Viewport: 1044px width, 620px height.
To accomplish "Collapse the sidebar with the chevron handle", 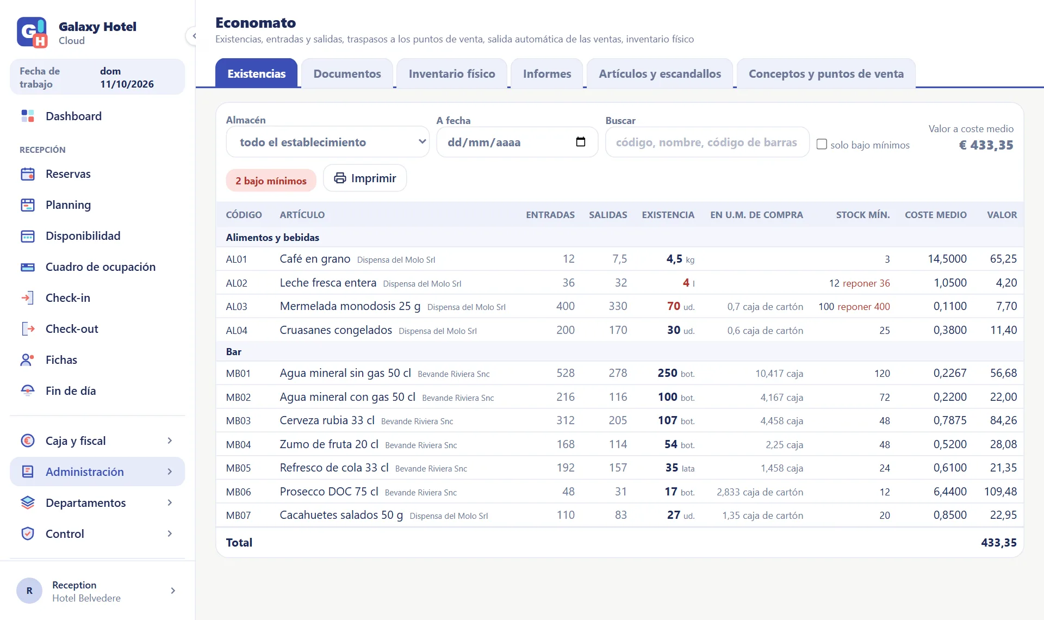I will coord(194,36).
